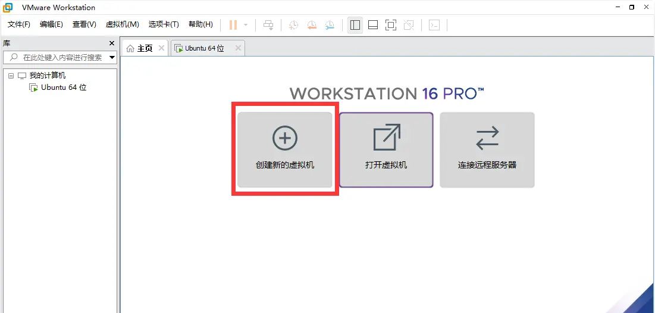Close the 主页 tab
This screenshot has height=313, width=655.
click(x=161, y=48)
